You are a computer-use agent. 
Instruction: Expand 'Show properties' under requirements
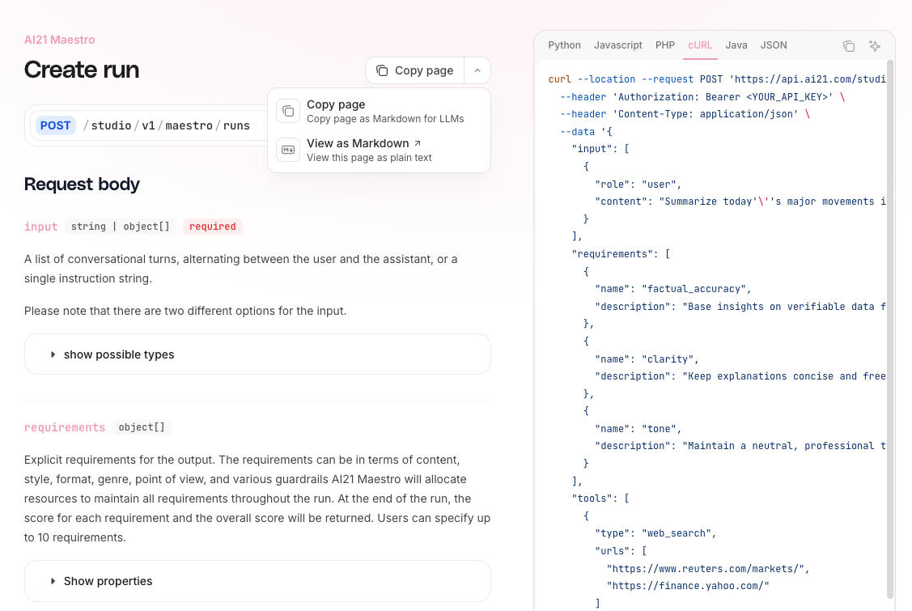coord(257,581)
